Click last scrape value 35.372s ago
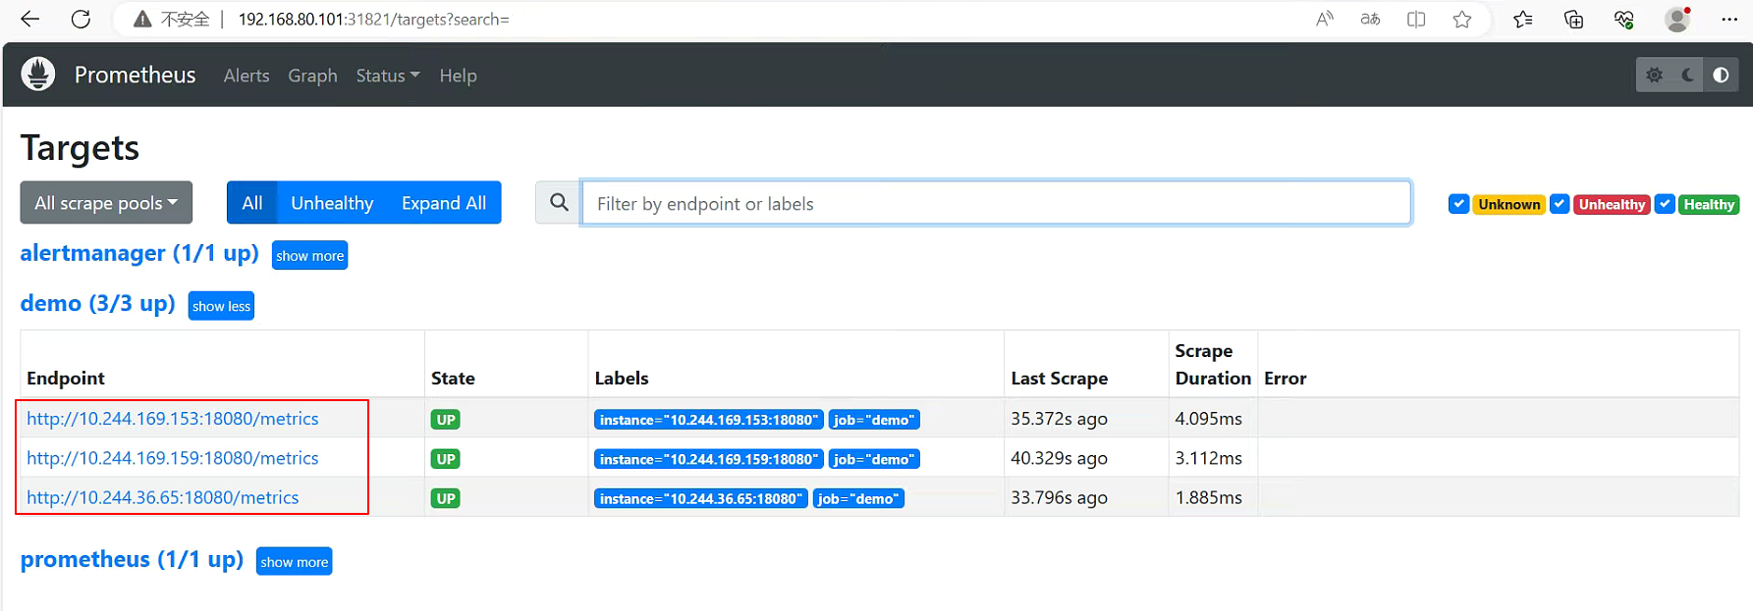The height and width of the screenshot is (611, 1753). tap(1059, 419)
